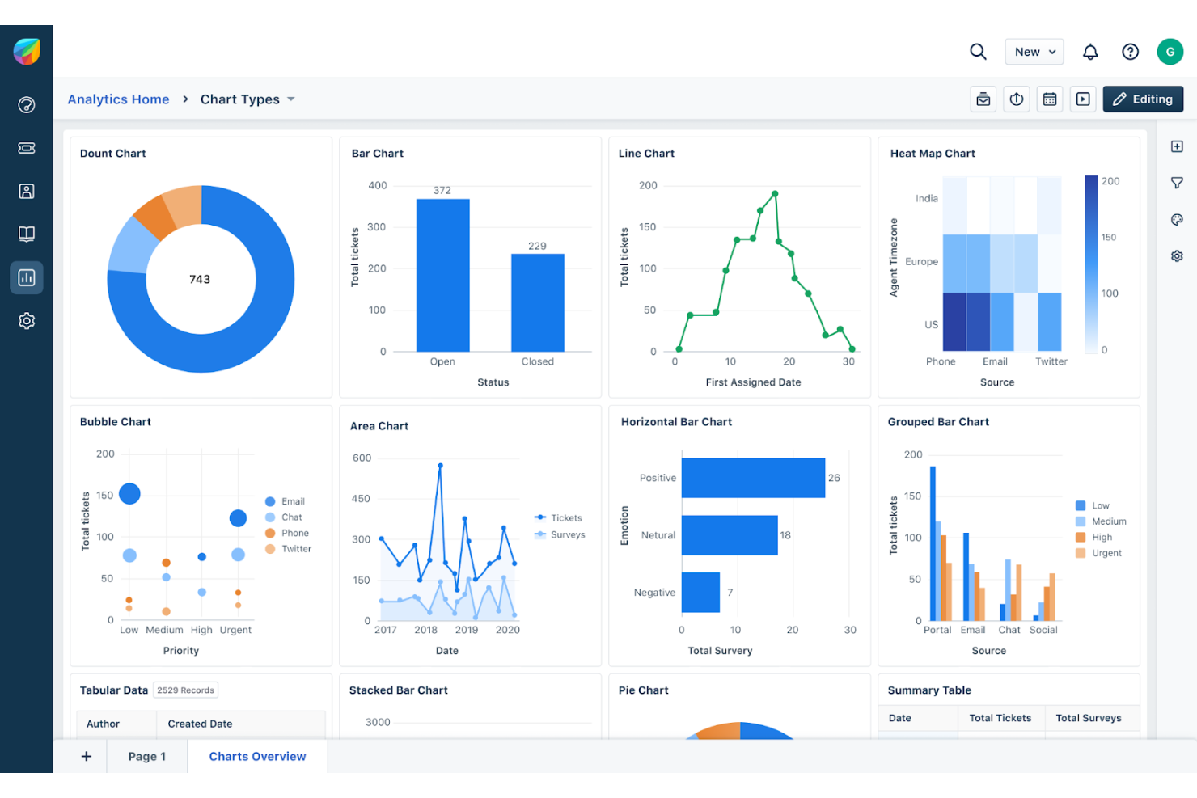Viewport: 1197px width, 798px height.
Task: Select the Charts Overview tab
Action: (257, 756)
